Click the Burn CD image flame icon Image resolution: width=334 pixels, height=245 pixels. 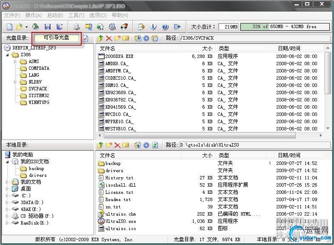(x=124, y=27)
